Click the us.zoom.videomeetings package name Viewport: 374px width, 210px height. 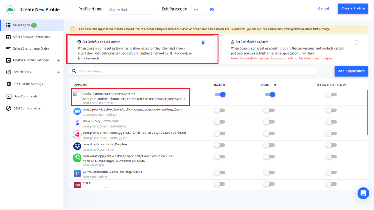pyautogui.click(x=100, y=114)
